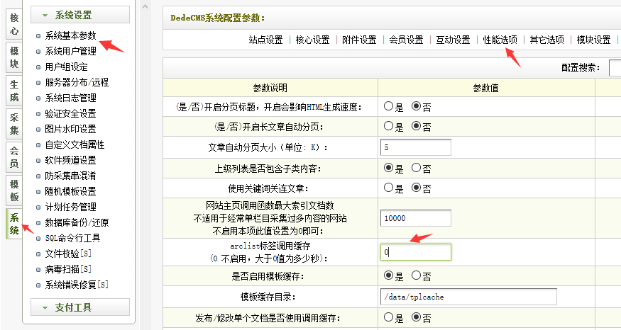Open the 核心设置 configuration tab
The image size is (621, 330).
coord(313,40)
